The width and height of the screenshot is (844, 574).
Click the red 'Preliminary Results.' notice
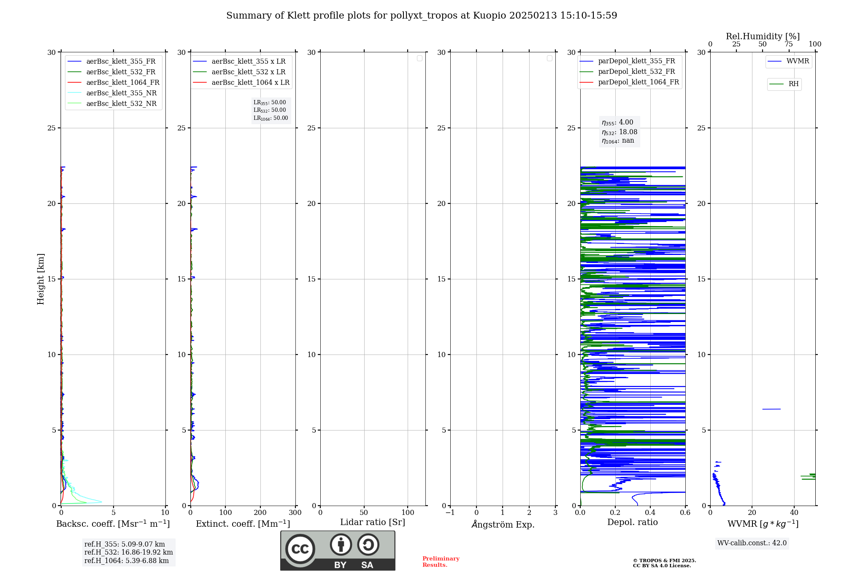[441, 562]
